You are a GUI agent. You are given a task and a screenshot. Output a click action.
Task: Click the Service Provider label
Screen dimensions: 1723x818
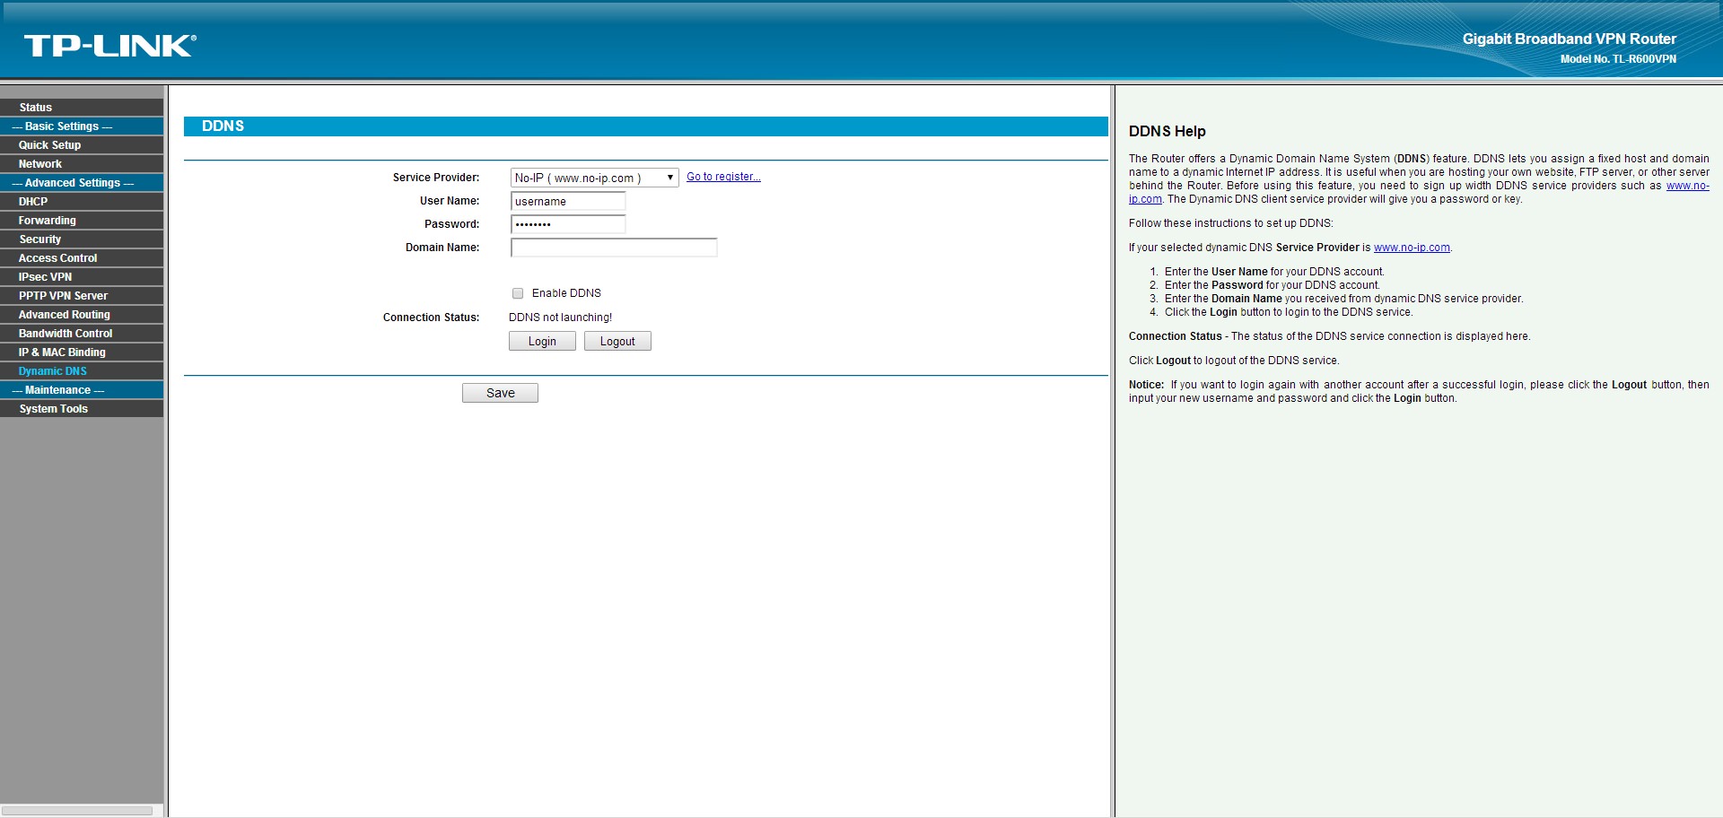point(436,178)
